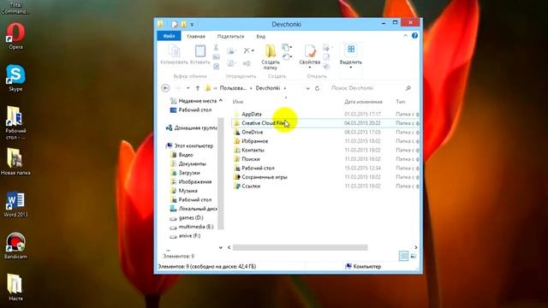Screen dimensions: 548x308
Task: Collapse the ribbon with the chevron
Action: pos(405,36)
